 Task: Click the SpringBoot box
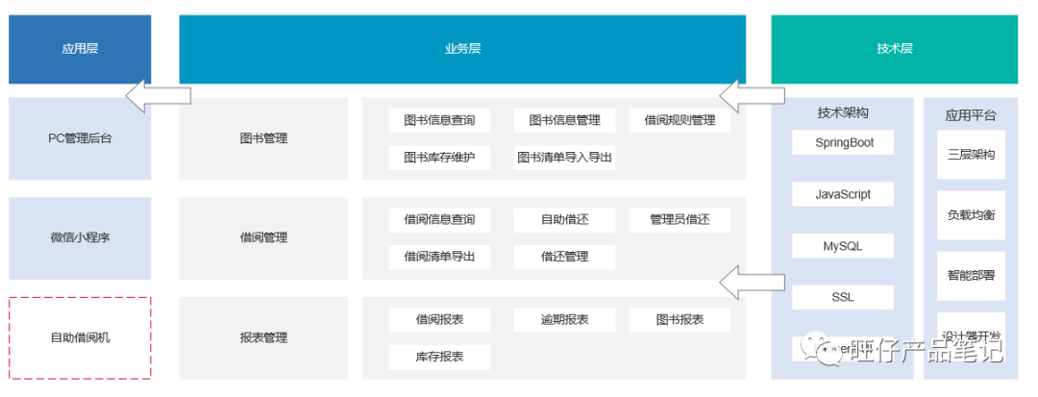843,142
